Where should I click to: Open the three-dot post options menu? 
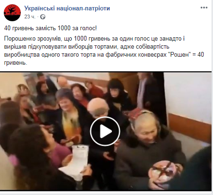[x=204, y=8]
